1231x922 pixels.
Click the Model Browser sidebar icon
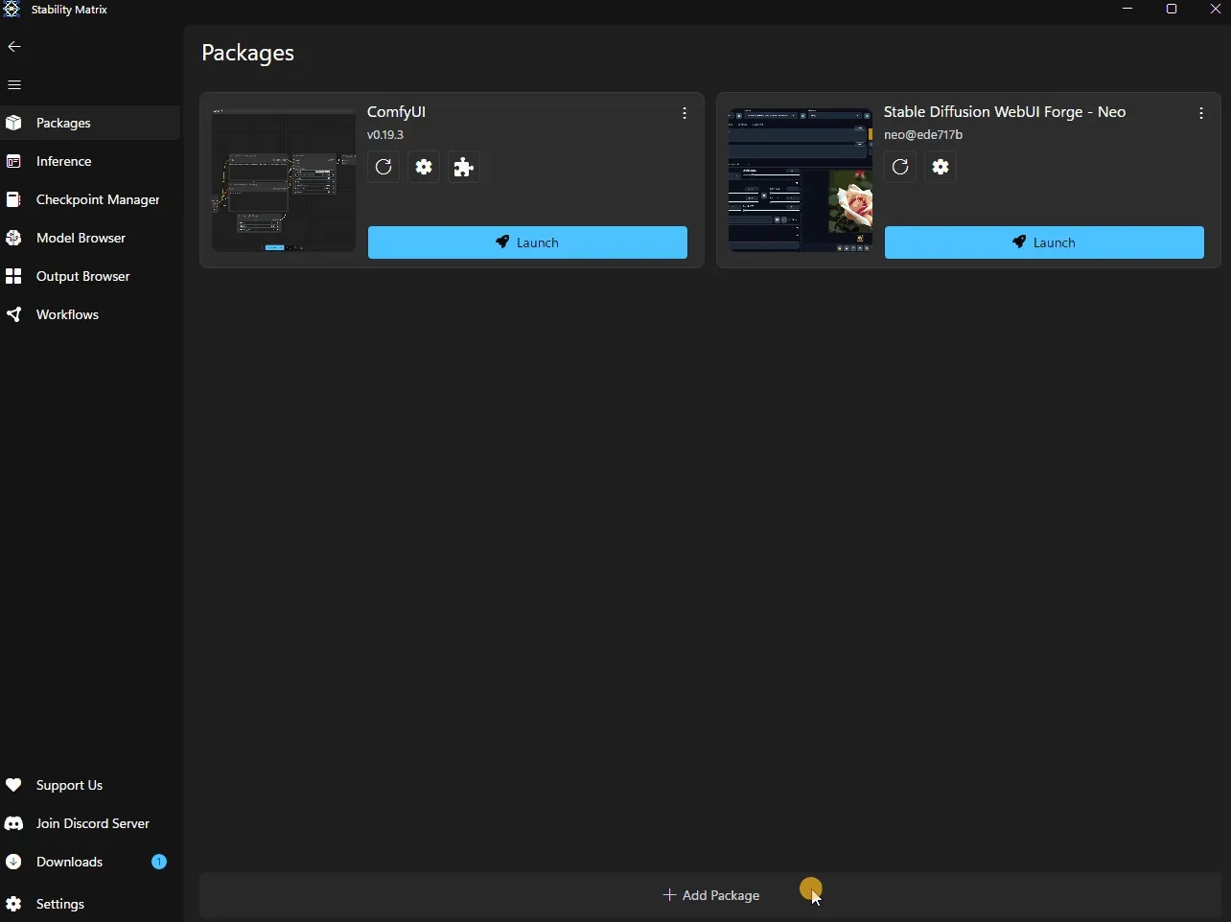pos(13,239)
